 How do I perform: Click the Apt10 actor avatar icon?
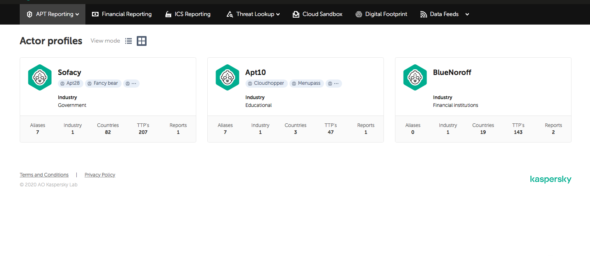click(227, 77)
